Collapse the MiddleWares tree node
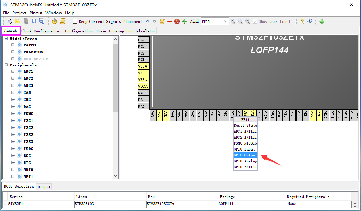Screen dimensions: 361x211 click(x=6, y=39)
